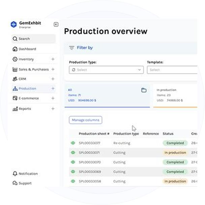
Task: Expand Sales & Purchases plus sign
Action: point(53,69)
